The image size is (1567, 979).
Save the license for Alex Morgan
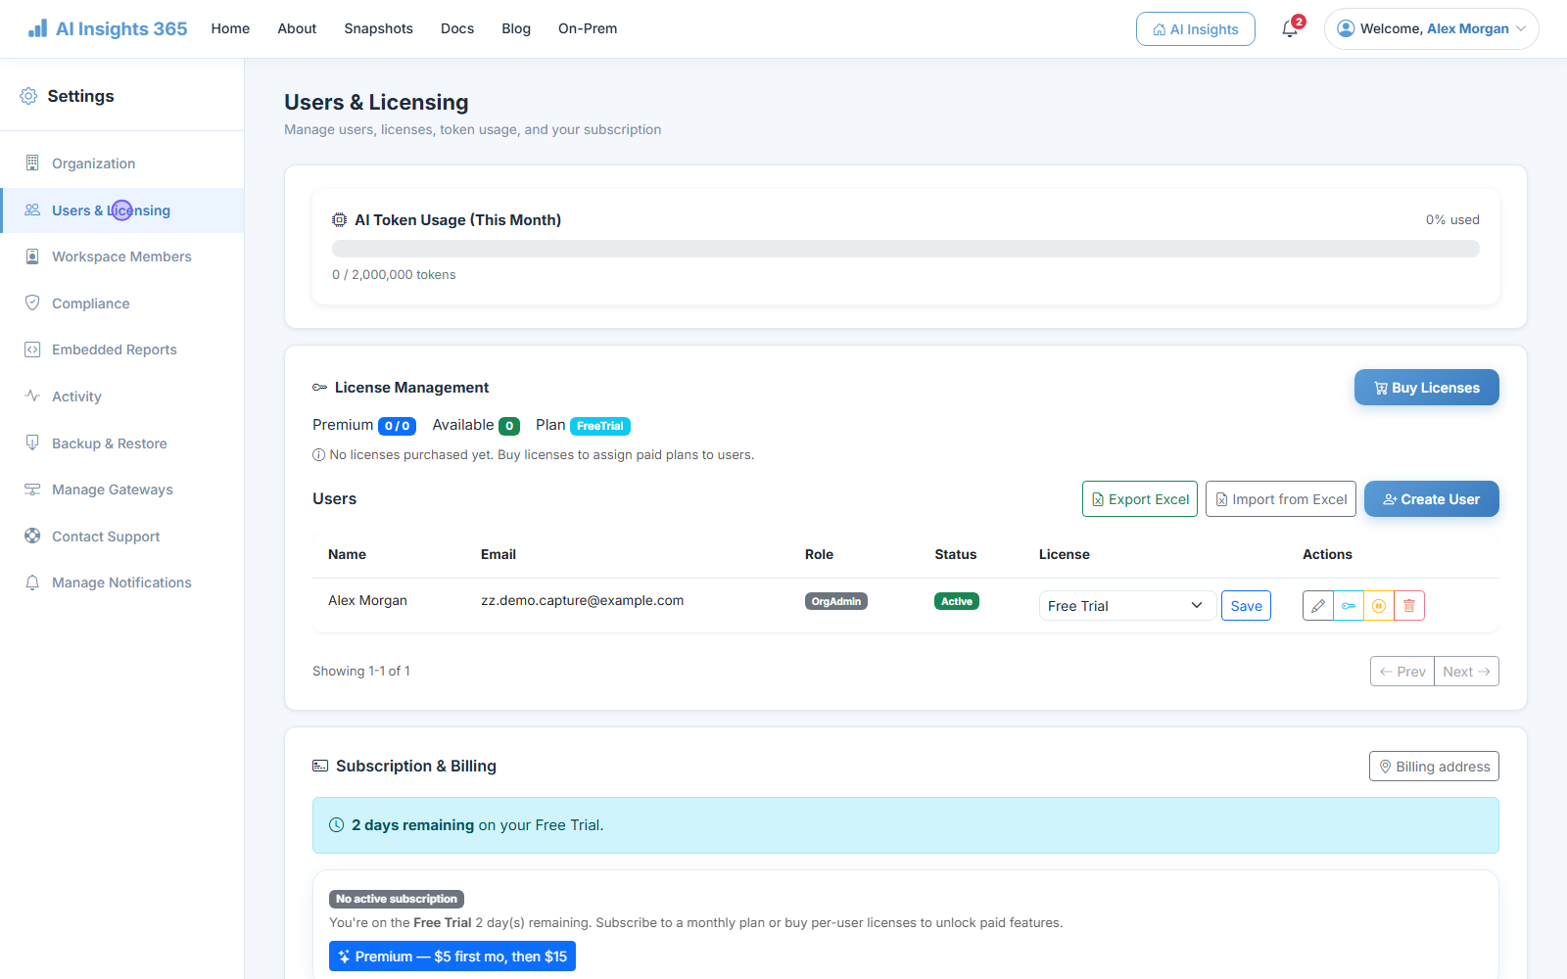(x=1247, y=606)
